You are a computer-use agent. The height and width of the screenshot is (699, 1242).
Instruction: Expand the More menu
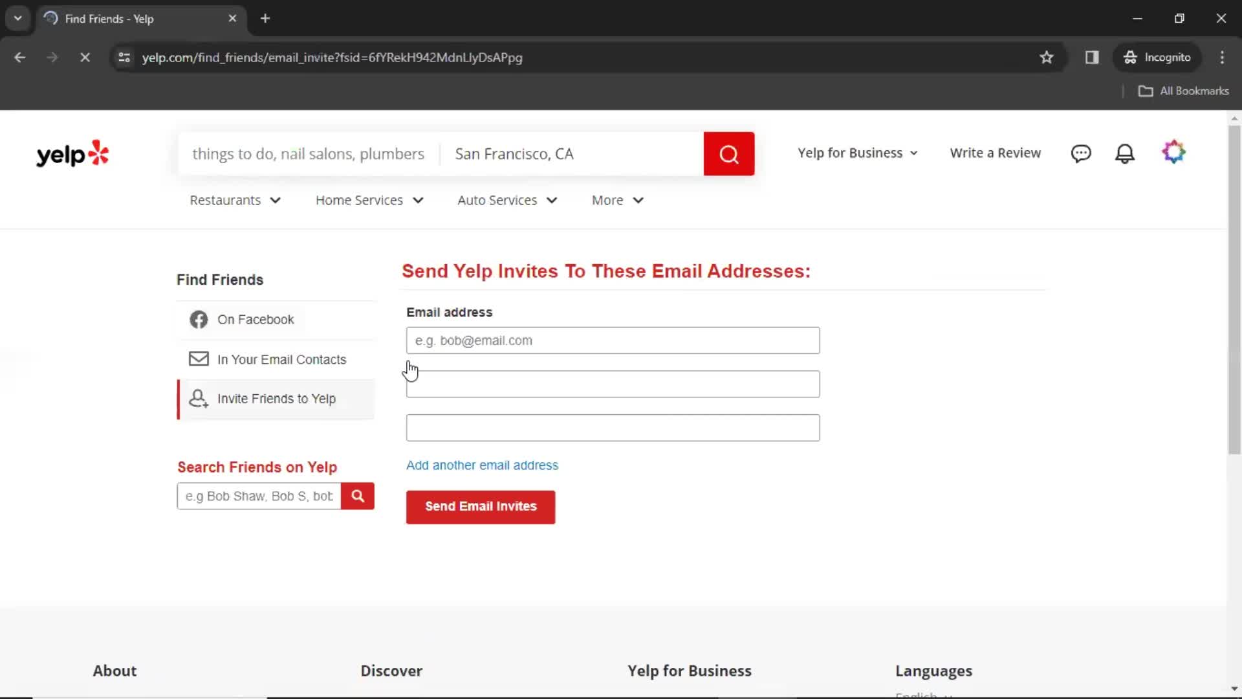pyautogui.click(x=618, y=201)
